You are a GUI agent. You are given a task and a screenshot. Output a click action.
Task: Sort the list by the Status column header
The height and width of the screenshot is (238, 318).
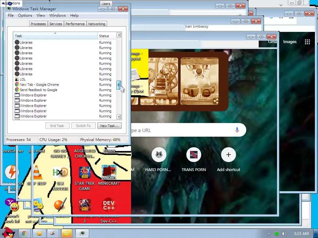(107, 36)
